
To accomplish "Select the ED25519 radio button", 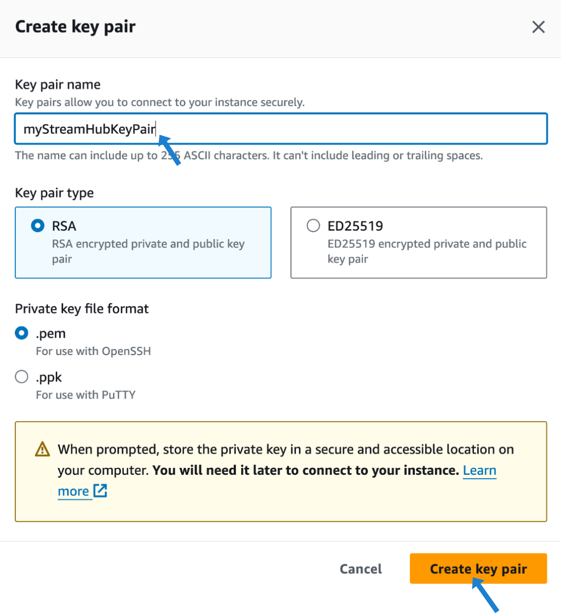I will point(313,226).
